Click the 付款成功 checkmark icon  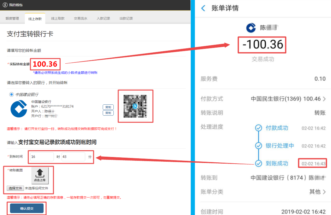(259, 128)
